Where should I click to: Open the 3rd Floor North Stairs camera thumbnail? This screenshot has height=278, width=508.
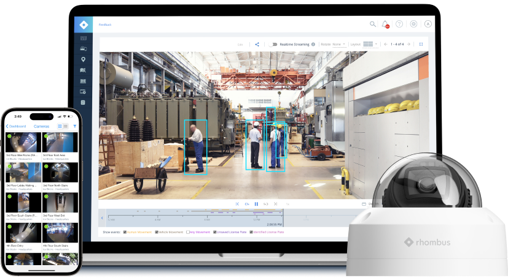tap(60, 173)
